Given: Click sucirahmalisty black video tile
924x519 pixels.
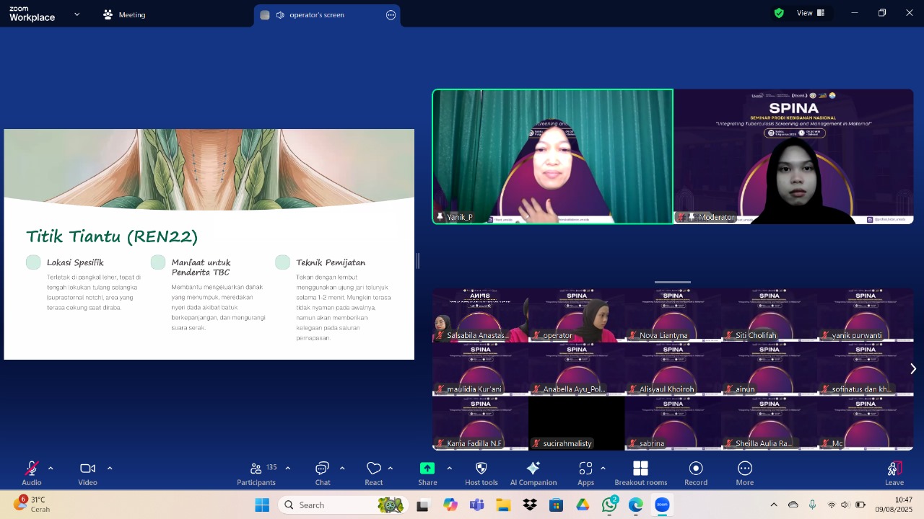Looking at the screenshot, I should click(576, 423).
